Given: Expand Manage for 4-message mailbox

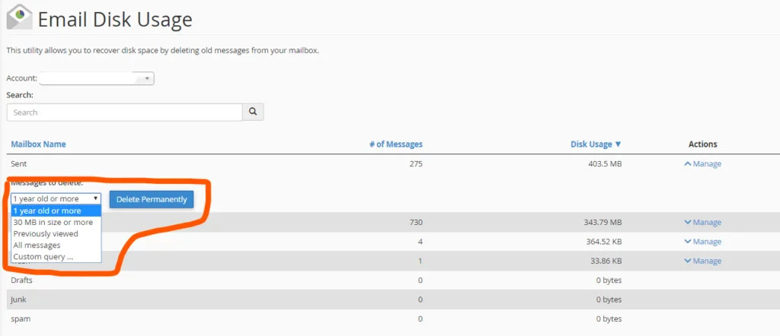Looking at the screenshot, I should (702, 242).
